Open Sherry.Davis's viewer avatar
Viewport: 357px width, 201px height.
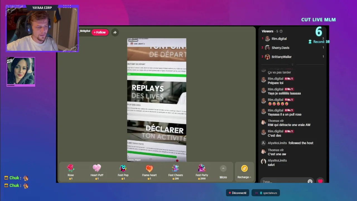267,48
